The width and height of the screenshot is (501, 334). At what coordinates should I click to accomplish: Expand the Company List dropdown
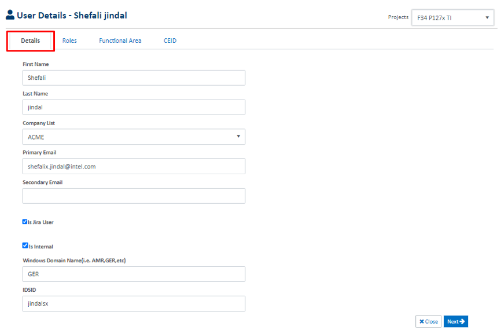pos(134,137)
